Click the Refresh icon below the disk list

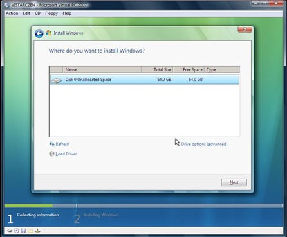pos(51,144)
